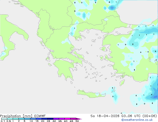158x122 pixels.
Task: Select the 0.5–1 mm legend color swatch
Action: point(10,119)
